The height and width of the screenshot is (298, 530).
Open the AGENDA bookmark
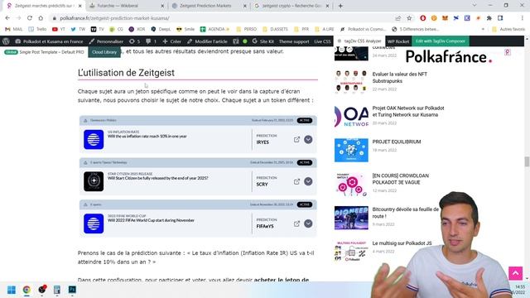coord(214,30)
